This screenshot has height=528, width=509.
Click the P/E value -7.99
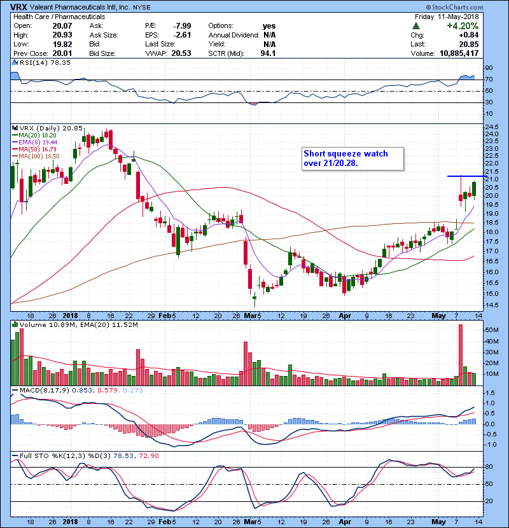pyautogui.click(x=182, y=26)
